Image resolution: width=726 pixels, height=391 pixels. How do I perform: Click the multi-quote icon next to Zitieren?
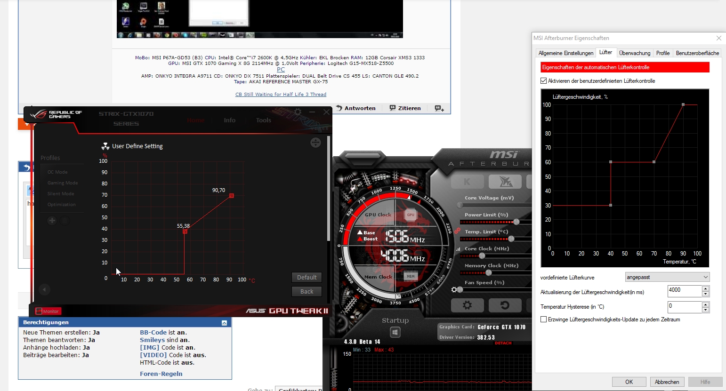click(x=439, y=108)
